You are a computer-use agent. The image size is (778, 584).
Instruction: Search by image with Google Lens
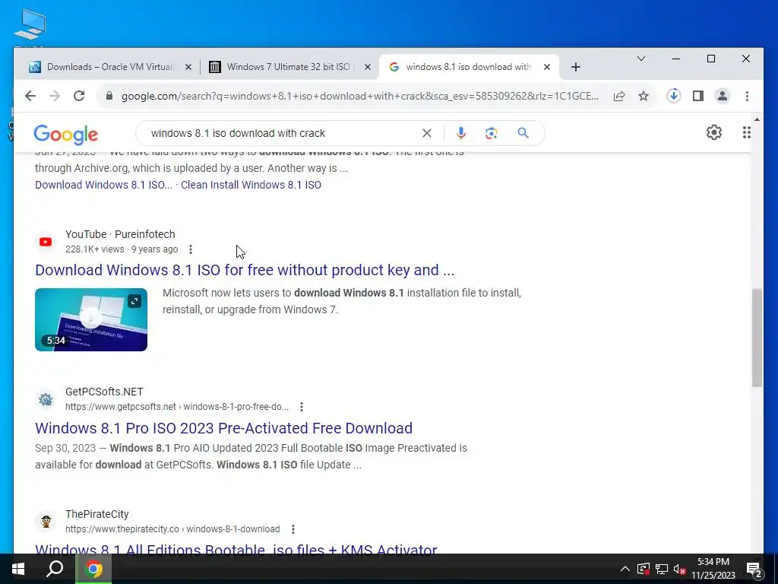click(x=492, y=133)
